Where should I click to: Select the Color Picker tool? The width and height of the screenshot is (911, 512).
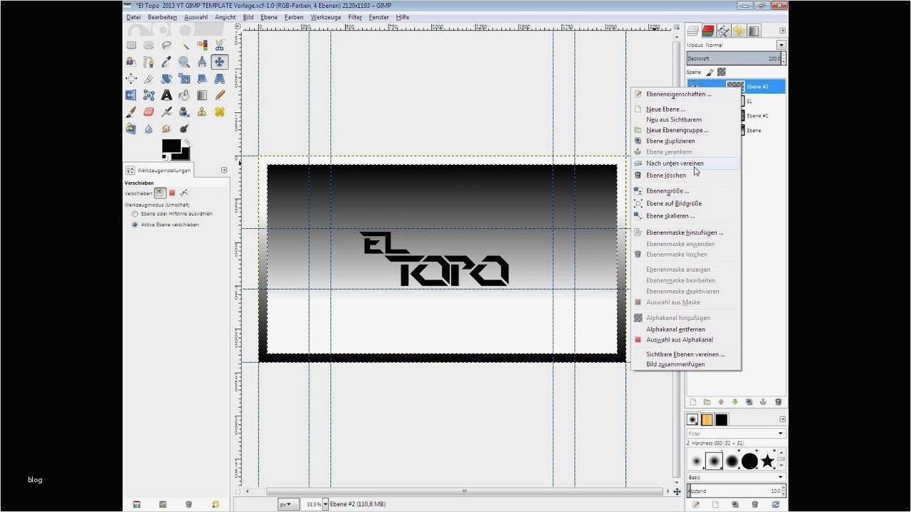click(x=167, y=62)
